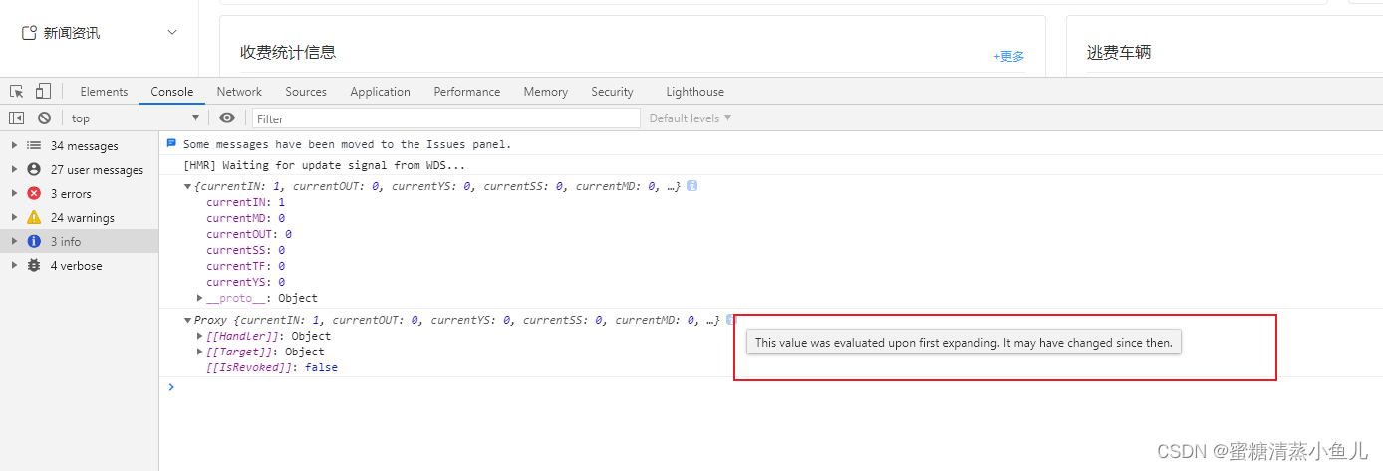Screen dimensions: 1383x471
Task: Open the Performance tab
Action: pyautogui.click(x=467, y=91)
